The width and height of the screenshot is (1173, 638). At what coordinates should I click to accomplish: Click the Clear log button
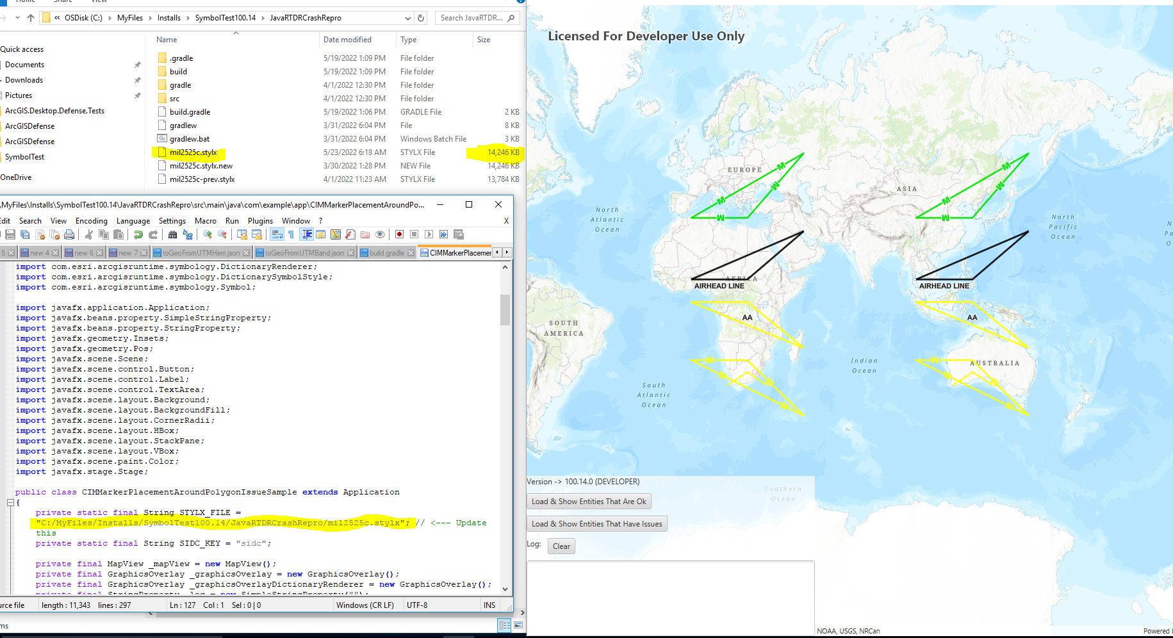tap(561, 546)
